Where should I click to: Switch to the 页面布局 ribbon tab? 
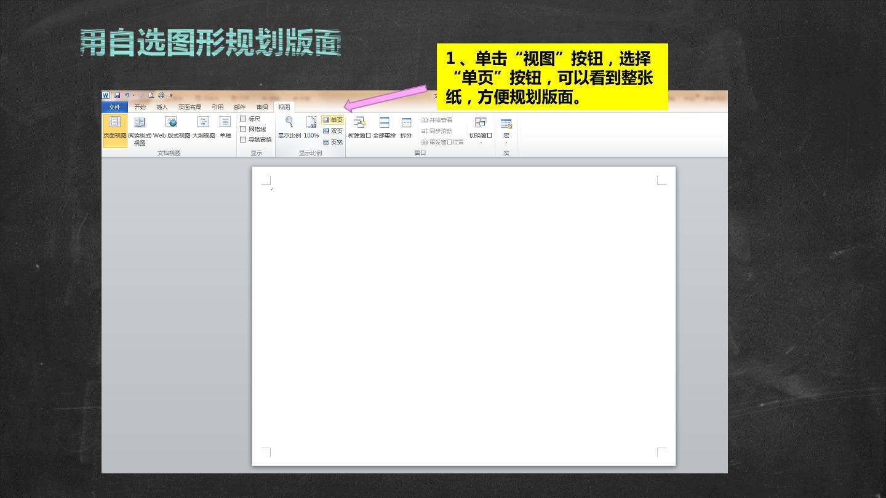190,107
